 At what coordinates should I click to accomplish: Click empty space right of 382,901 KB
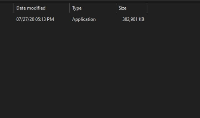pos(172,19)
